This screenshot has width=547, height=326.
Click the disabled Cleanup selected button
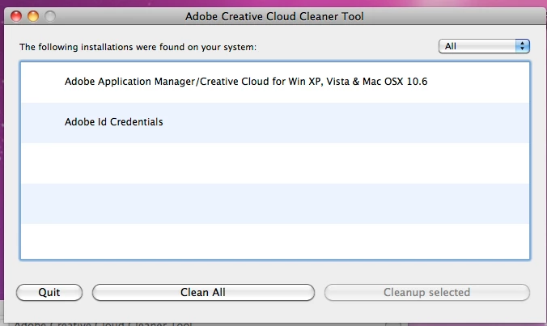[427, 292]
